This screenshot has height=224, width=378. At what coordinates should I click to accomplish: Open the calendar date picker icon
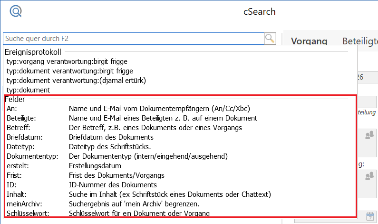tap(370, 216)
